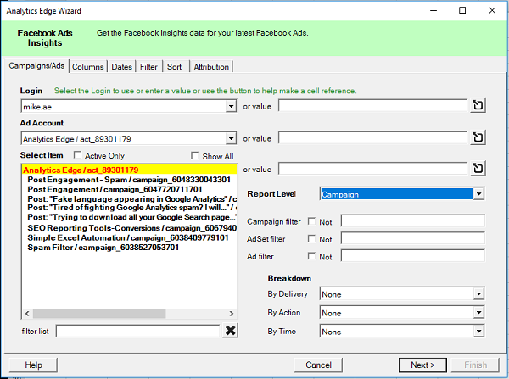
Task: Focus the AdSet filter text box
Action: coord(413,238)
